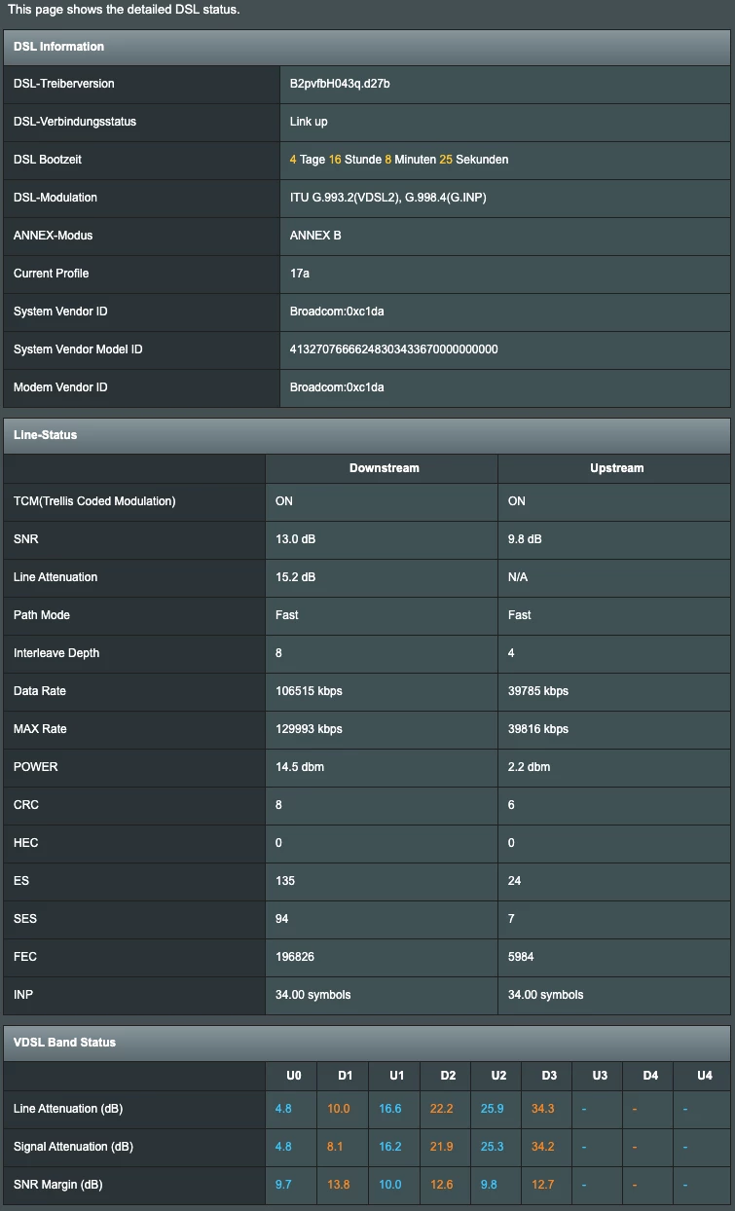Image resolution: width=735 pixels, height=1211 pixels.
Task: Click the Line Attenuation 15.2 dB value
Action: pyautogui.click(x=296, y=577)
